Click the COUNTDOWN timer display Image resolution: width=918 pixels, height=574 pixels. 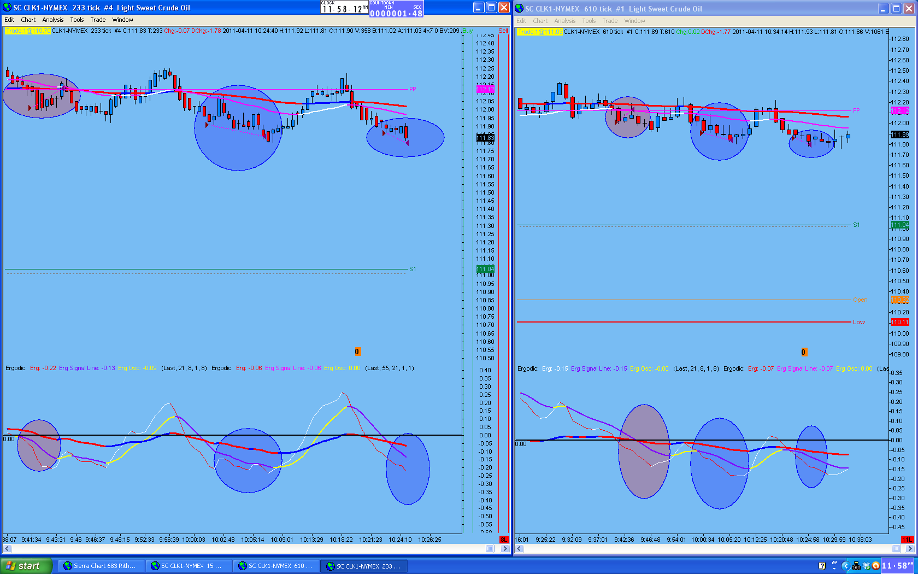coord(396,8)
